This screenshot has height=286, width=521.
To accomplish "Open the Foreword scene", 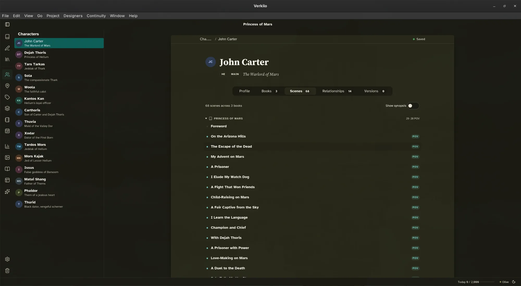I will pos(312,126).
